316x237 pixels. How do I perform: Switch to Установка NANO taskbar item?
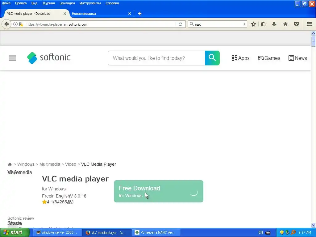(x=156, y=233)
